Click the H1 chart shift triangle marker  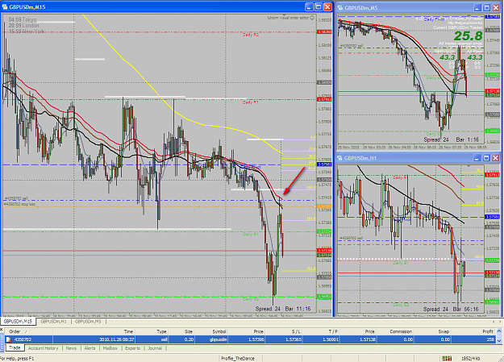(x=469, y=166)
